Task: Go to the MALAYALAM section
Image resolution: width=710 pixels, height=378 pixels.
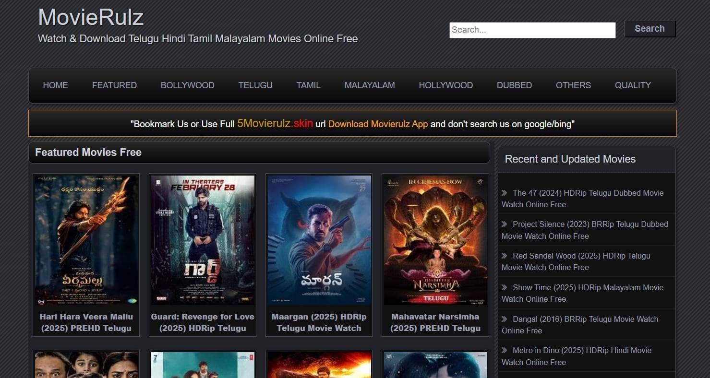Action: click(x=370, y=85)
